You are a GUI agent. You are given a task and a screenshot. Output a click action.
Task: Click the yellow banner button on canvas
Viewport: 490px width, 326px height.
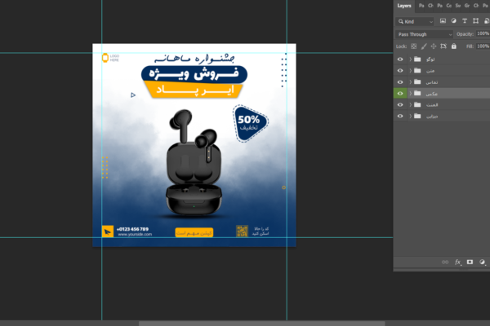194,233
